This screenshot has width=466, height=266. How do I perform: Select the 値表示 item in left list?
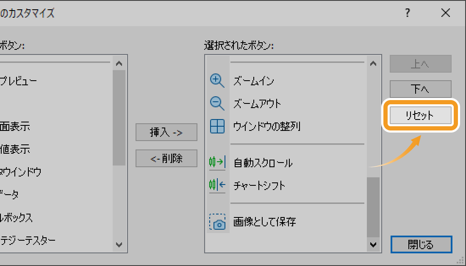(x=15, y=149)
